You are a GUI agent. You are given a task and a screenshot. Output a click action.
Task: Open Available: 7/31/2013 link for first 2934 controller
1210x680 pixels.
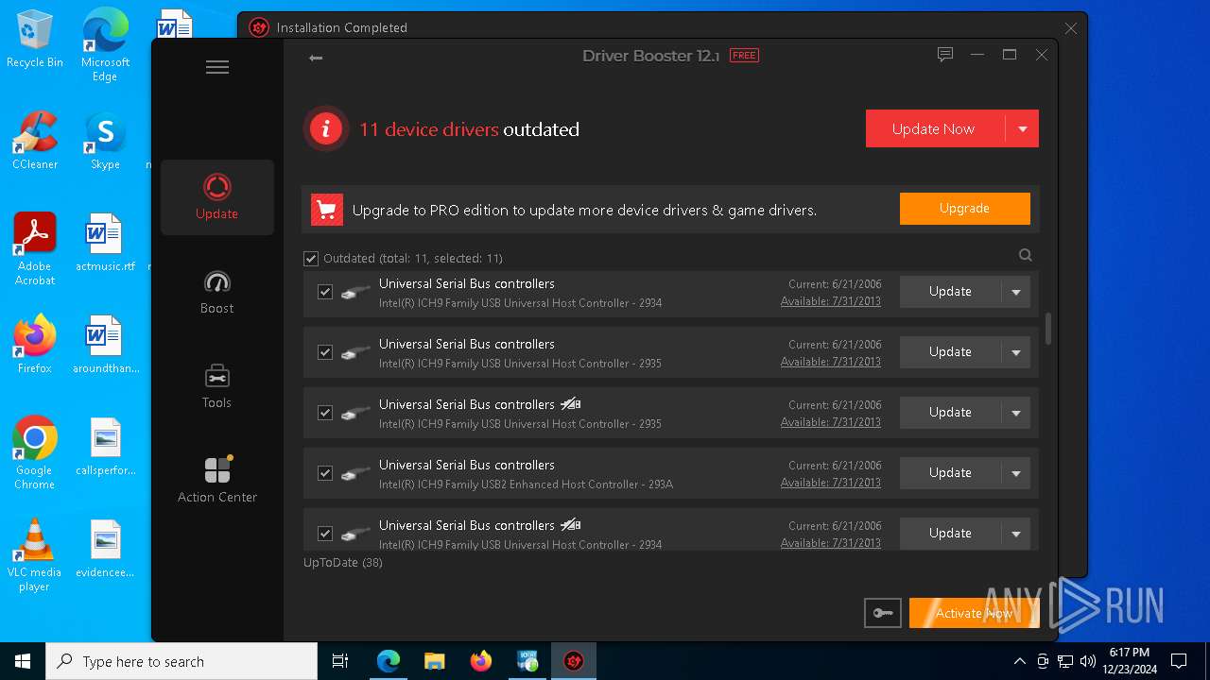pyautogui.click(x=830, y=301)
